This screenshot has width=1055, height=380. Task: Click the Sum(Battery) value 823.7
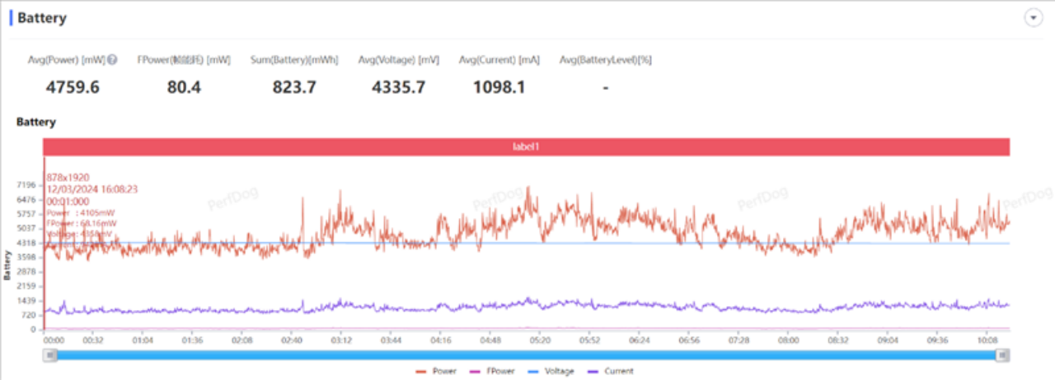[x=294, y=86]
